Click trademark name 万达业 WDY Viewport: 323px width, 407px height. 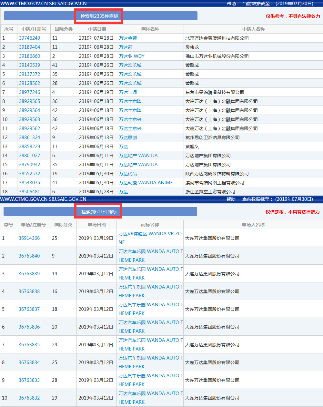(x=132, y=56)
